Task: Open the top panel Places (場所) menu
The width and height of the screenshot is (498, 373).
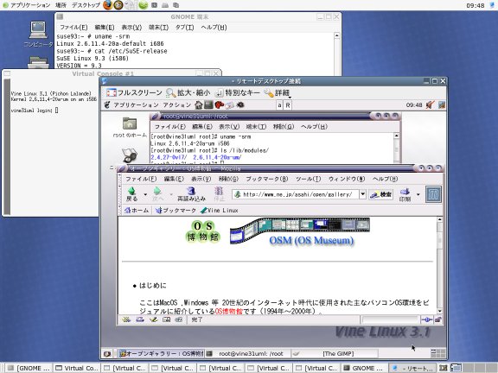Action: click(61, 5)
